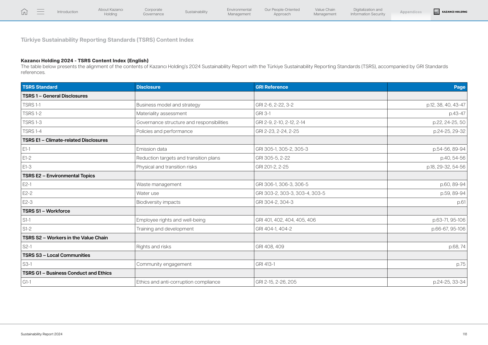Image resolution: width=488 pixels, height=345 pixels.
Task: Click the page title 'TSRS Content Index'
Action: click(x=107, y=40)
